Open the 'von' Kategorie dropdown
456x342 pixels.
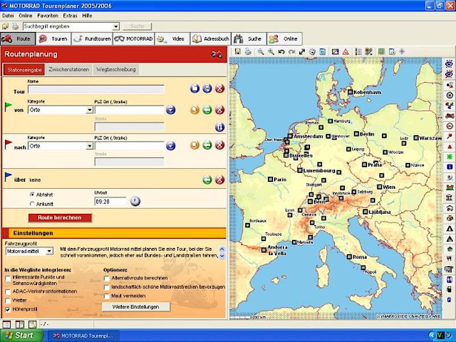point(89,110)
